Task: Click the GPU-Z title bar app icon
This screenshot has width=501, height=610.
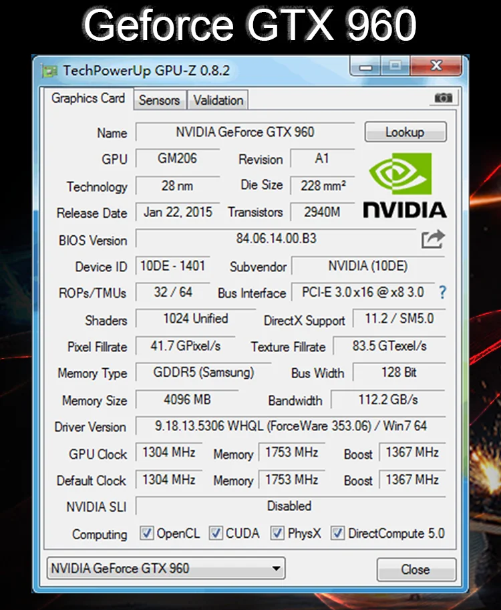Action: pyautogui.click(x=49, y=71)
